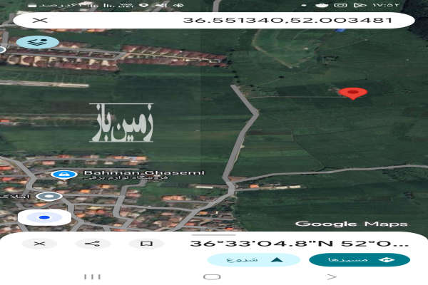Tap the search field showing 36.551340,52.003481
The height and width of the screenshot is (285, 428).
point(214,20)
